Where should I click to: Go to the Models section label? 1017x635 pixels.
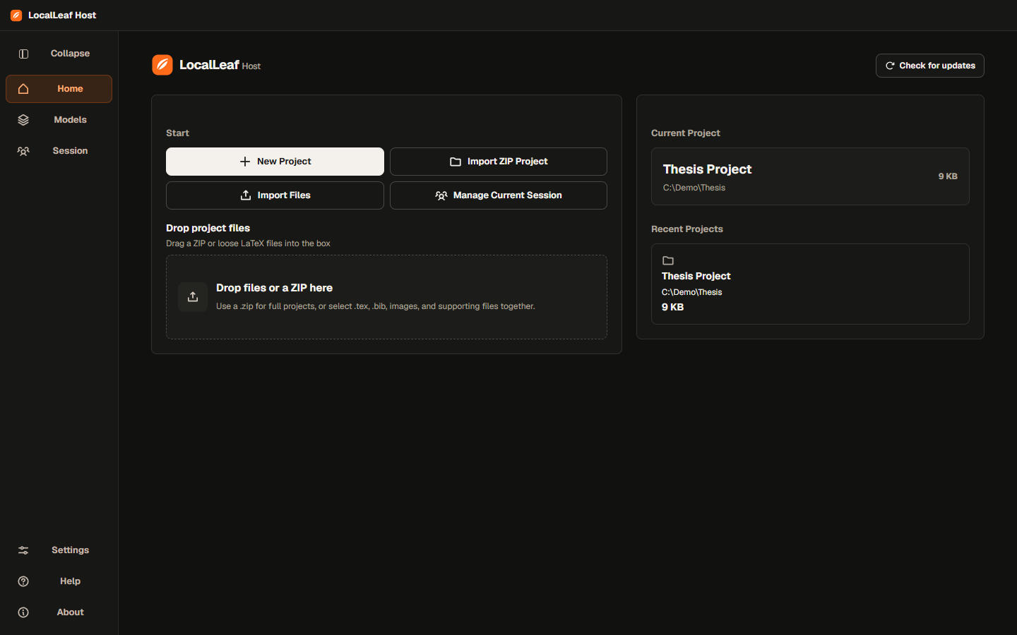[70, 120]
